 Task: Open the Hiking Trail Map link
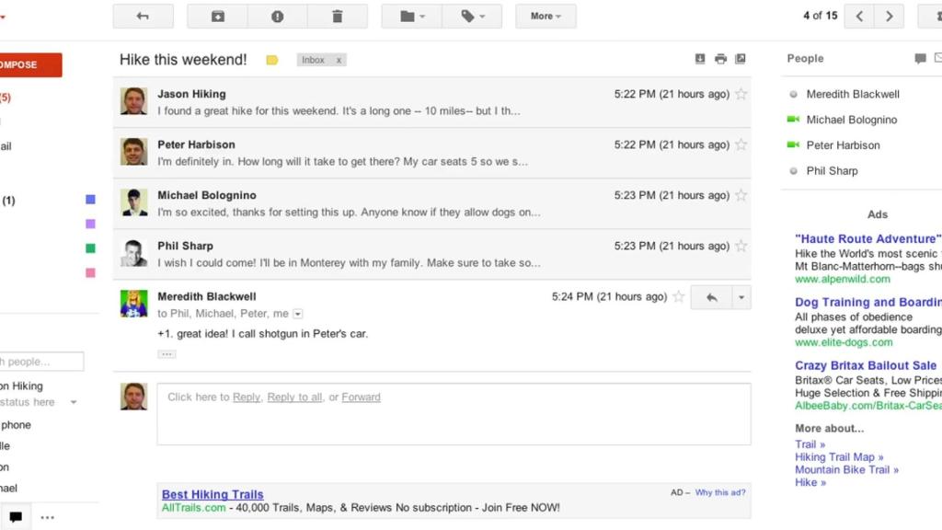pos(839,456)
